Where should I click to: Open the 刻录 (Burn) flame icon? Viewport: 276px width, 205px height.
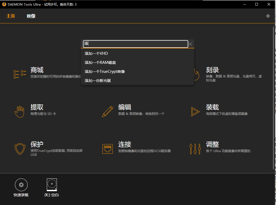point(195,75)
